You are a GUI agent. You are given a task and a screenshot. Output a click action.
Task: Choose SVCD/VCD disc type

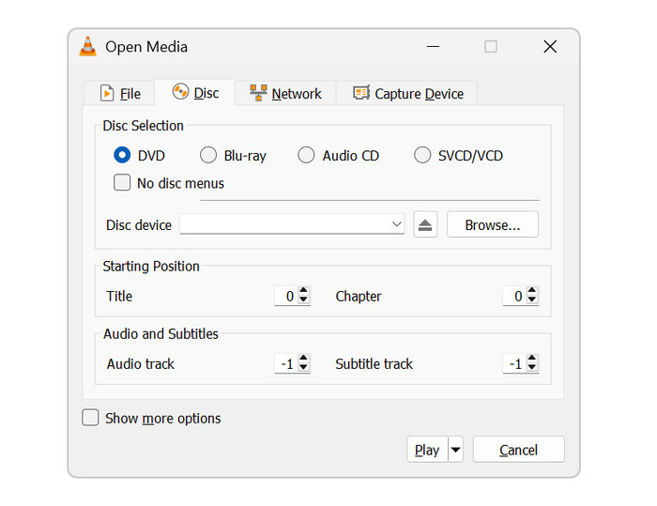422,155
